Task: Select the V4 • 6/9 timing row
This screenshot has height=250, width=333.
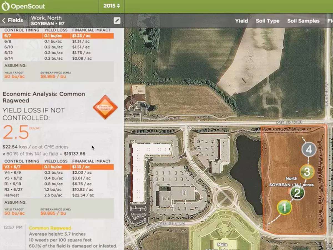Action: (x=58, y=172)
